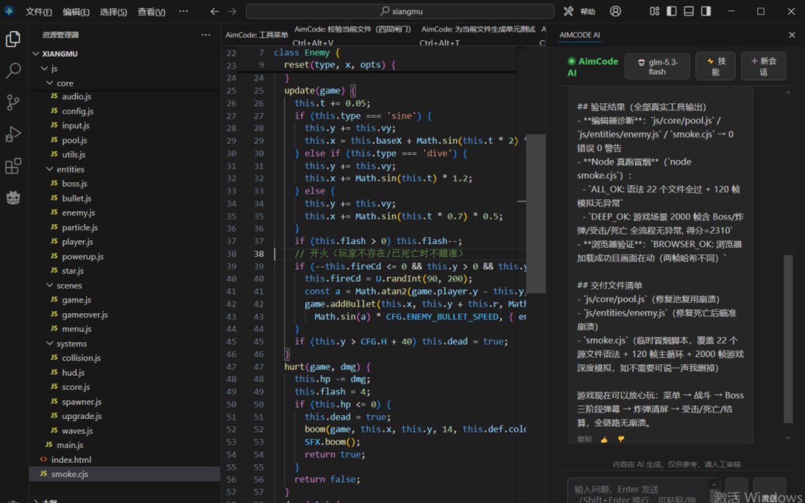
Task: Toggle the bottom panel visibility
Action: click(x=689, y=12)
